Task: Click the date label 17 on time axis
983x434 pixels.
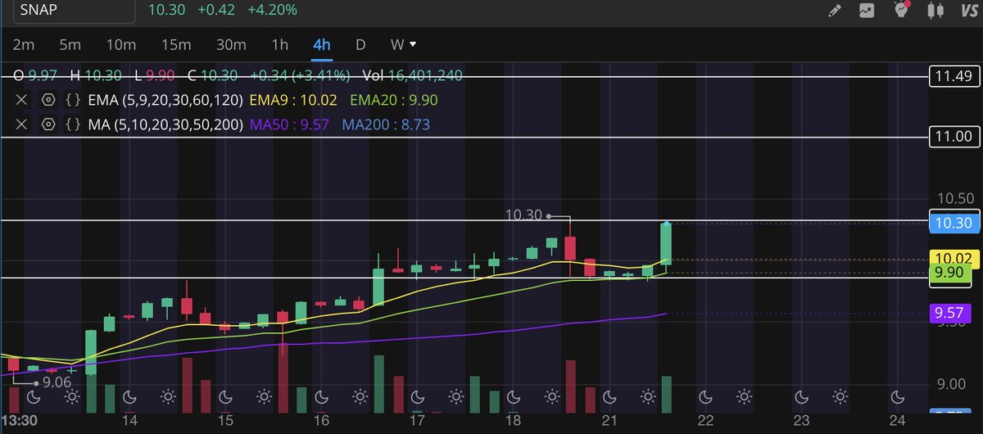Action: tap(416, 420)
